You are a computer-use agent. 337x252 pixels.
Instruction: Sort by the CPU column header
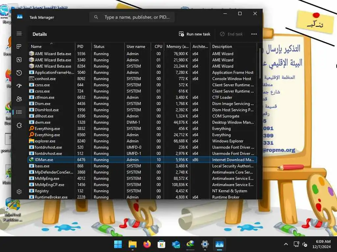click(158, 47)
